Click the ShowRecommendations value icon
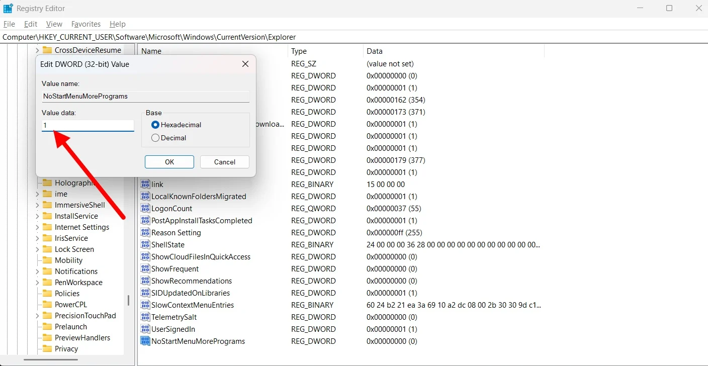Viewport: 708px width, 366px height. pyautogui.click(x=145, y=281)
